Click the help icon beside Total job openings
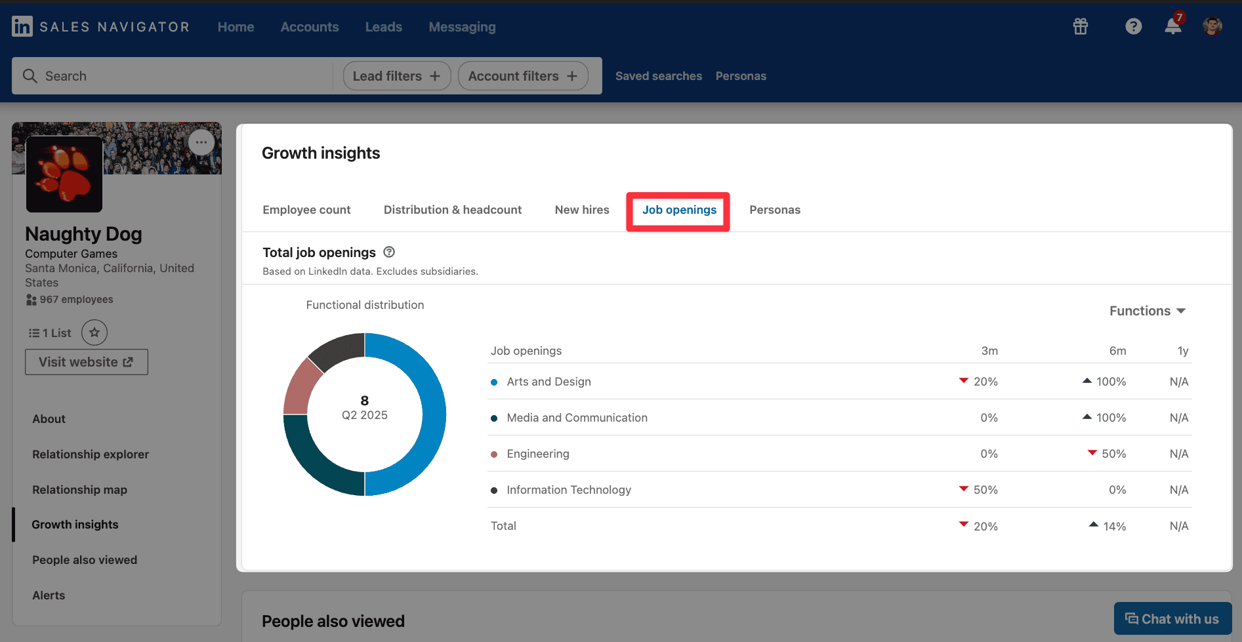 pos(389,252)
